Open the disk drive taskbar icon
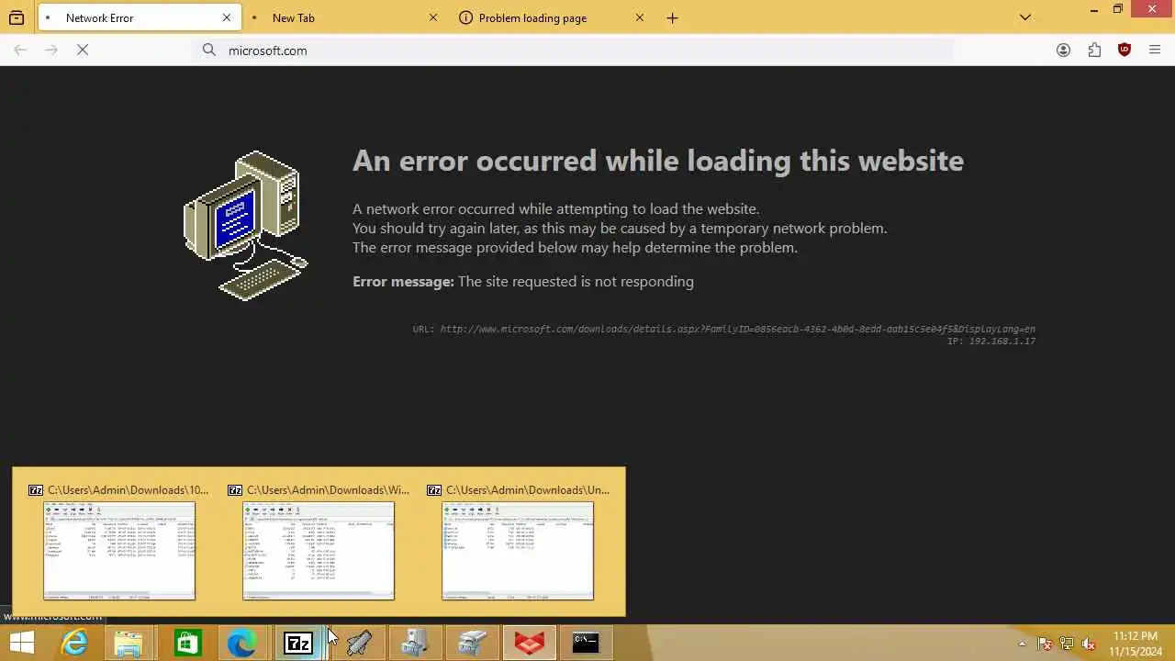 click(x=472, y=644)
